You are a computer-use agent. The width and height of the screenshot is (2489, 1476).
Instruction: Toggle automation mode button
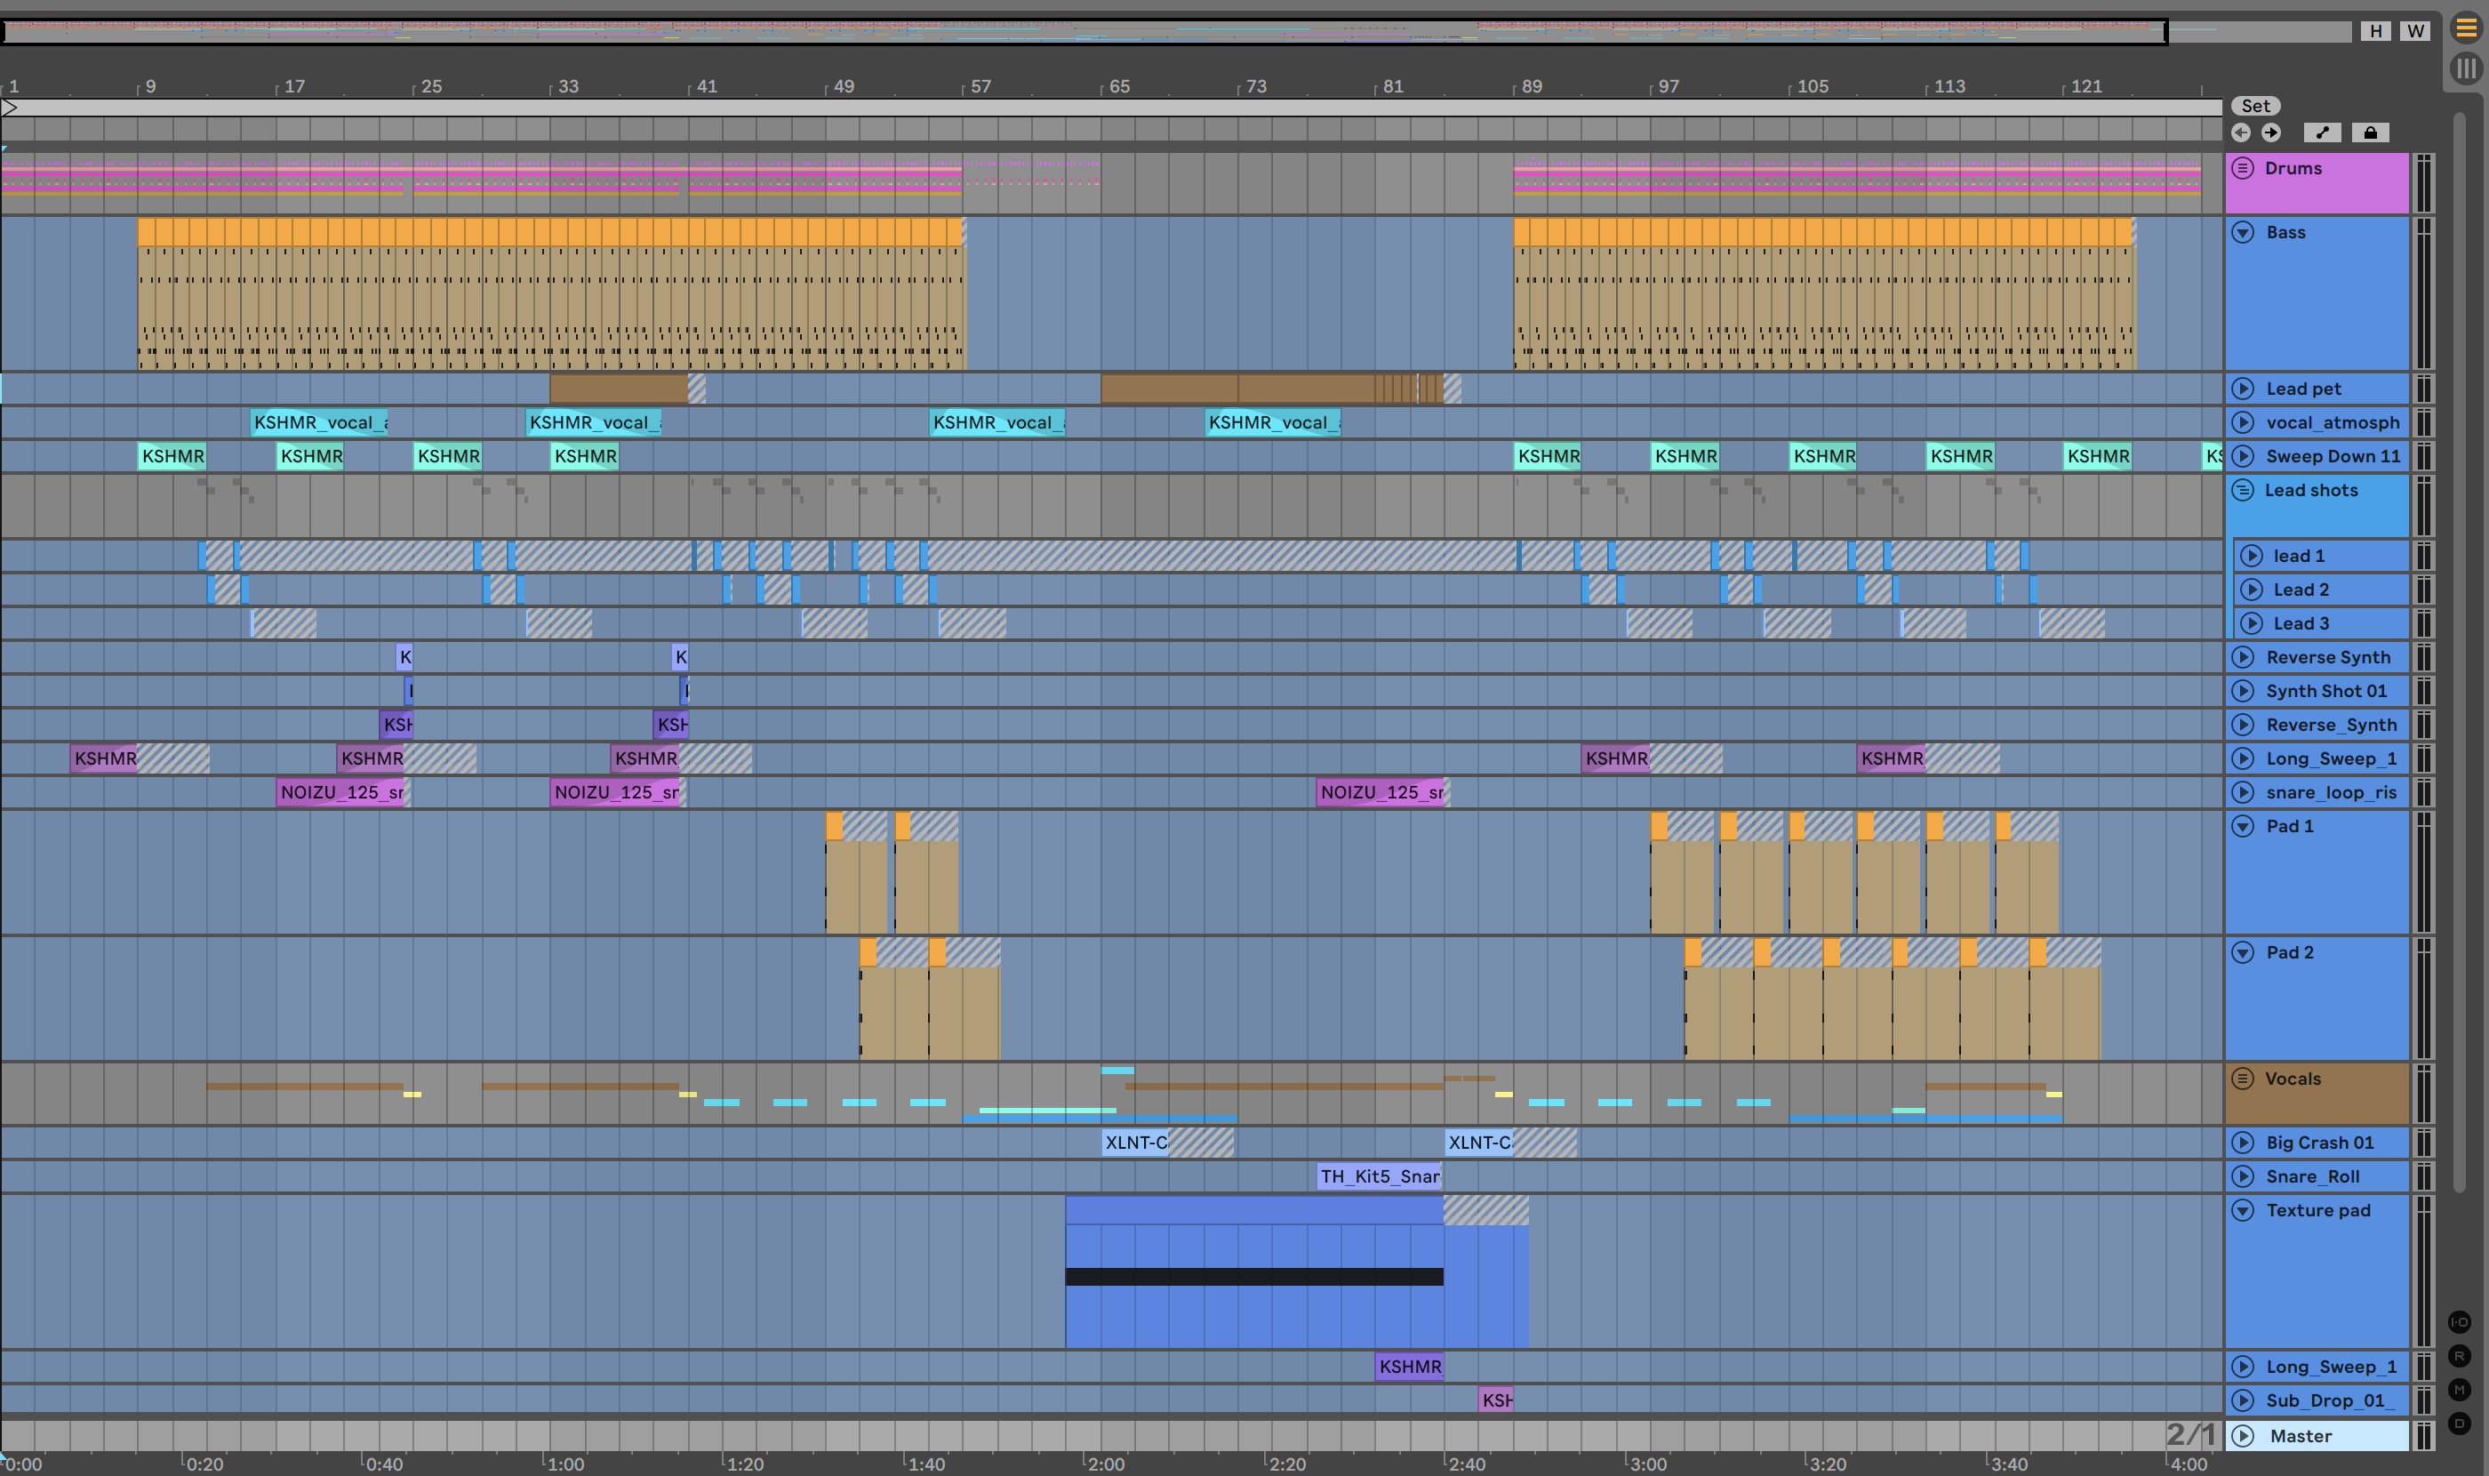click(x=2322, y=132)
